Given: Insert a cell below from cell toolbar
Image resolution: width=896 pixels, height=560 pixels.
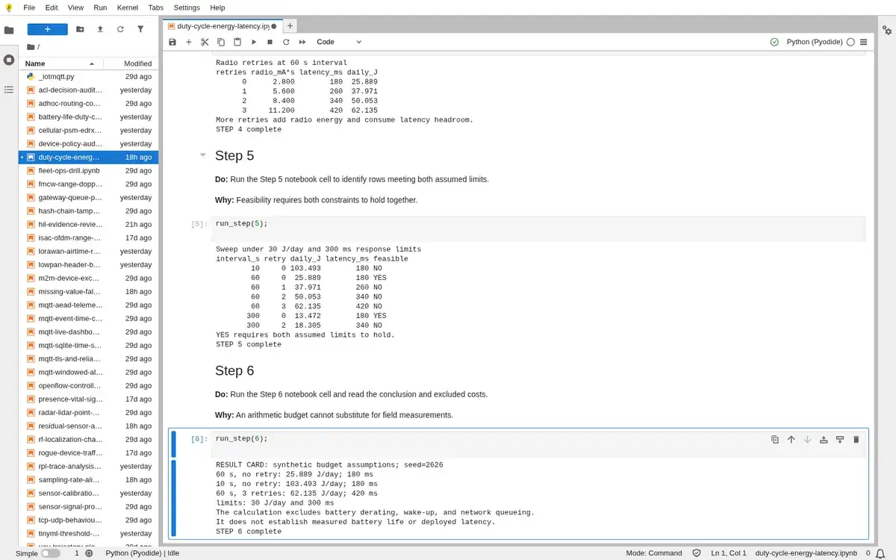Looking at the screenshot, I should click(840, 439).
